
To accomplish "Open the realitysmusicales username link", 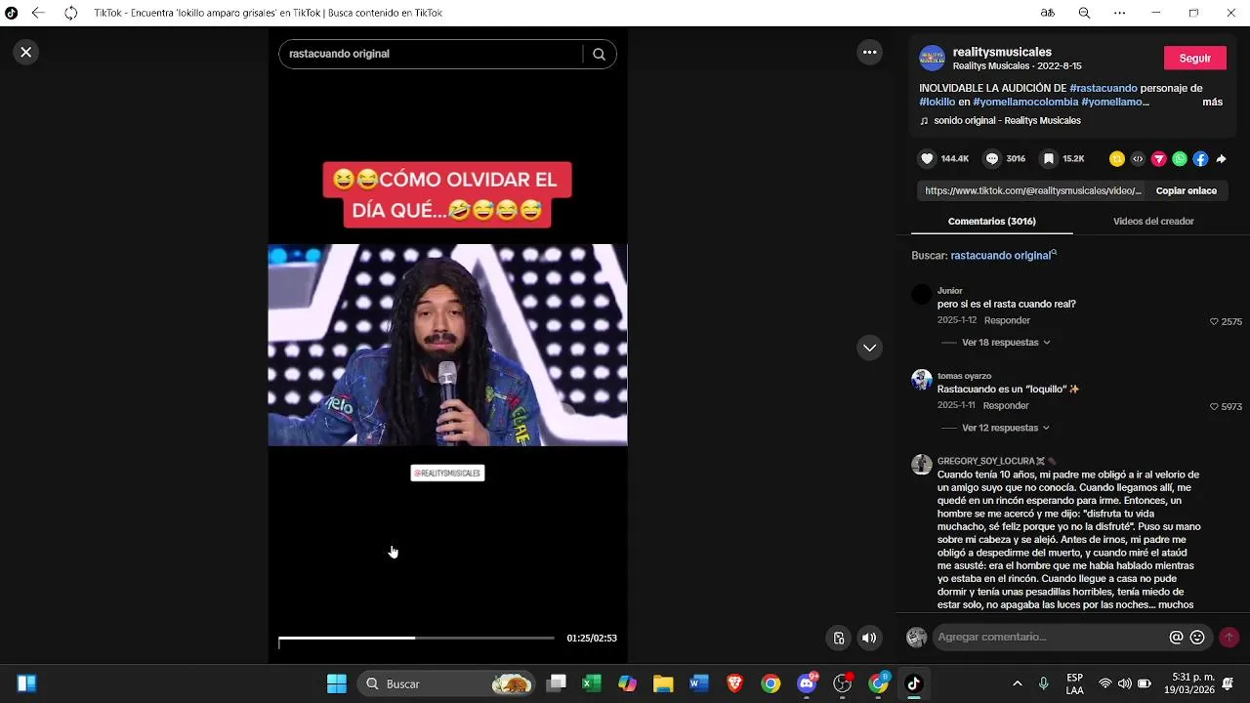I will click(x=1002, y=52).
